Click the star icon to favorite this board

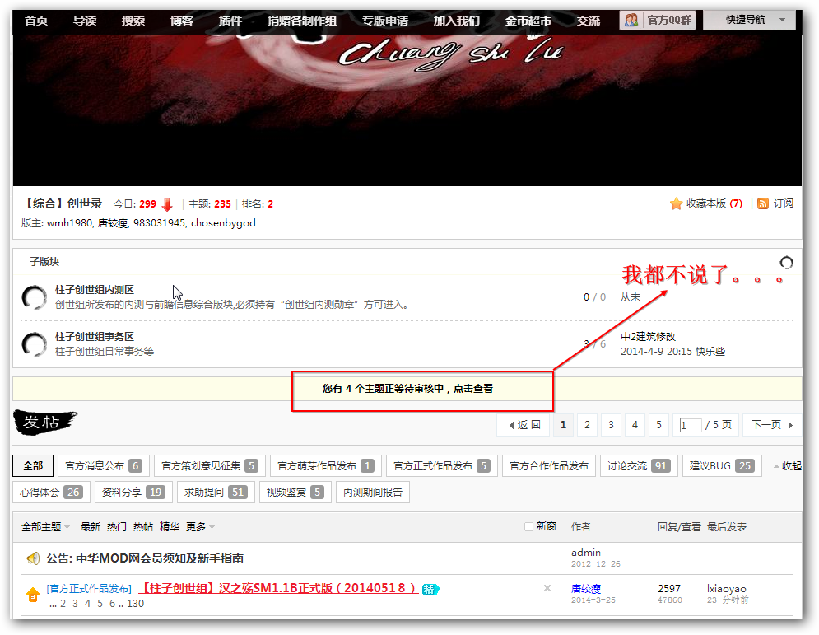(676, 203)
